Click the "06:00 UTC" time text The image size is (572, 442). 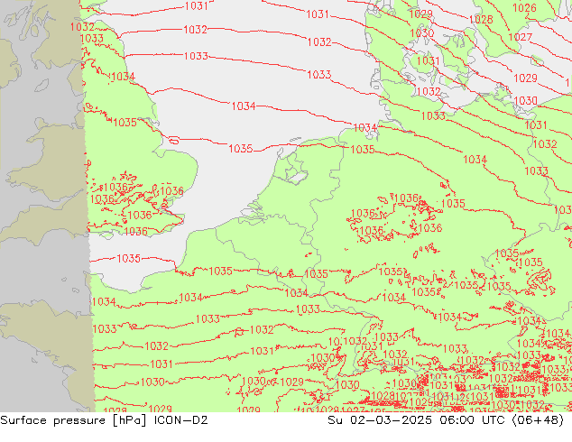[472, 420]
